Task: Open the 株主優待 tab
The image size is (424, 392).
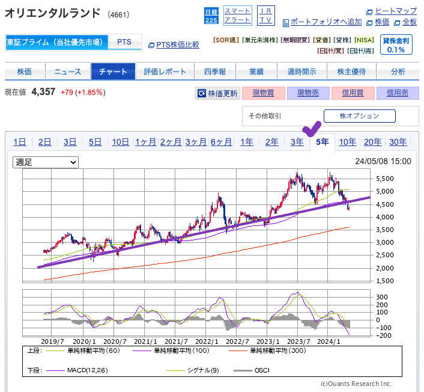Action: coord(351,72)
